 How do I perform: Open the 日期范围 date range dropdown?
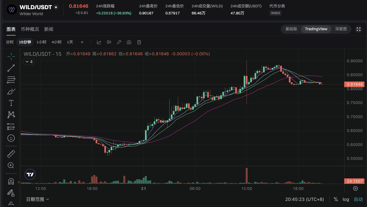(x=38, y=199)
